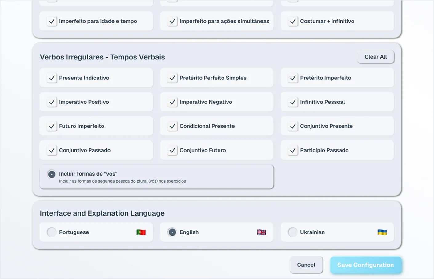Disable Condicional Presente tense
Viewport: 434px width, 279px height.
point(172,126)
